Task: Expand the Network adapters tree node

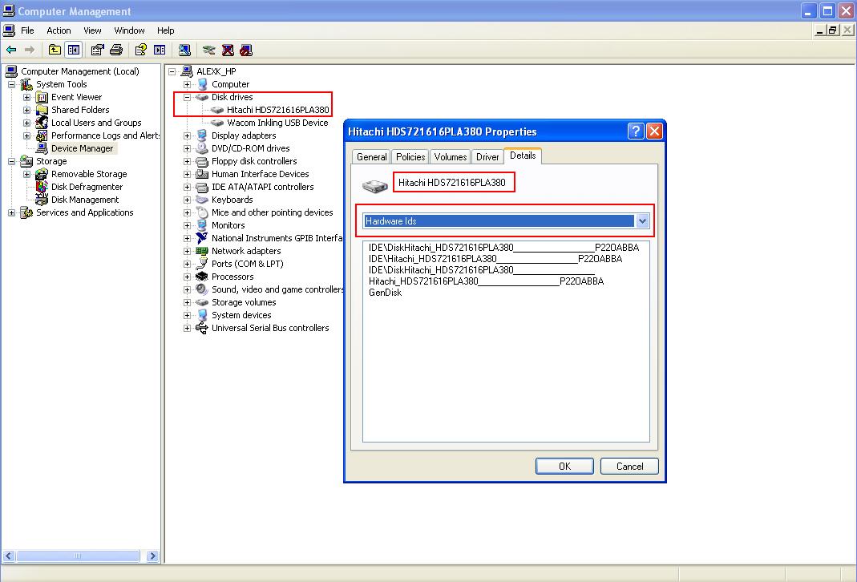Action: coord(186,250)
